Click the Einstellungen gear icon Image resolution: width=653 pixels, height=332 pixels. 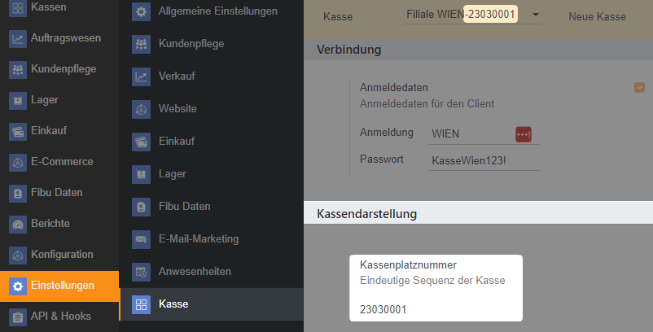coord(18,286)
